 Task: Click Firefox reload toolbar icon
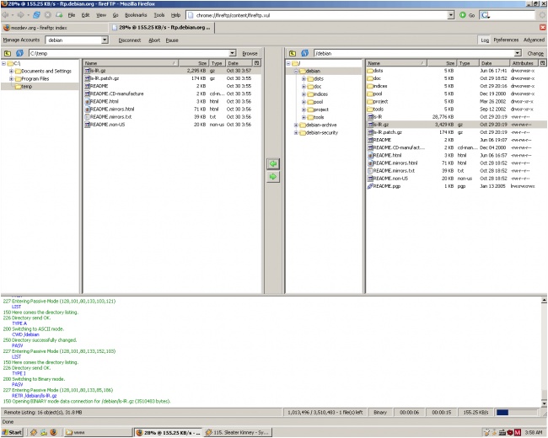pos(36,15)
